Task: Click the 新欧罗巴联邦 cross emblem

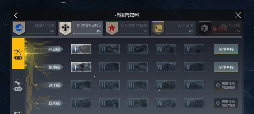Action: point(65,28)
